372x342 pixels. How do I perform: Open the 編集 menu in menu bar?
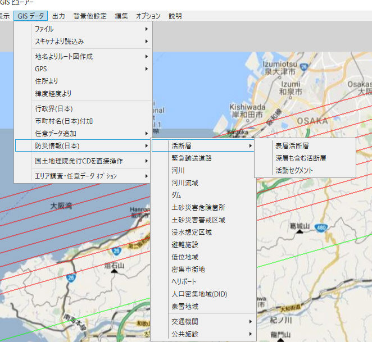point(121,16)
